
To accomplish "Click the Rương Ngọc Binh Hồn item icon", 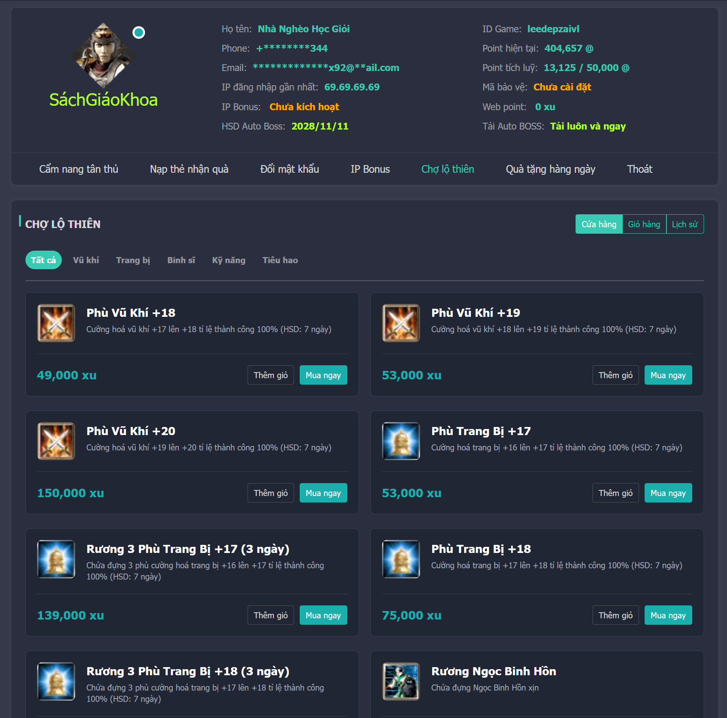I will coord(401,681).
